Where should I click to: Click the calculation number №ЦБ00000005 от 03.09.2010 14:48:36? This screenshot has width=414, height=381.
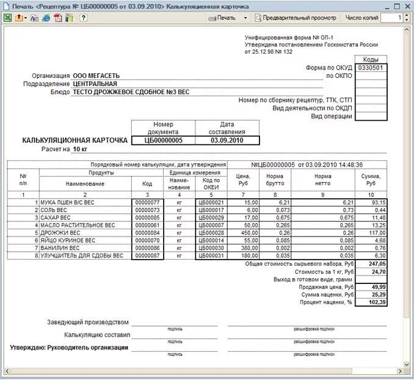pos(307,165)
